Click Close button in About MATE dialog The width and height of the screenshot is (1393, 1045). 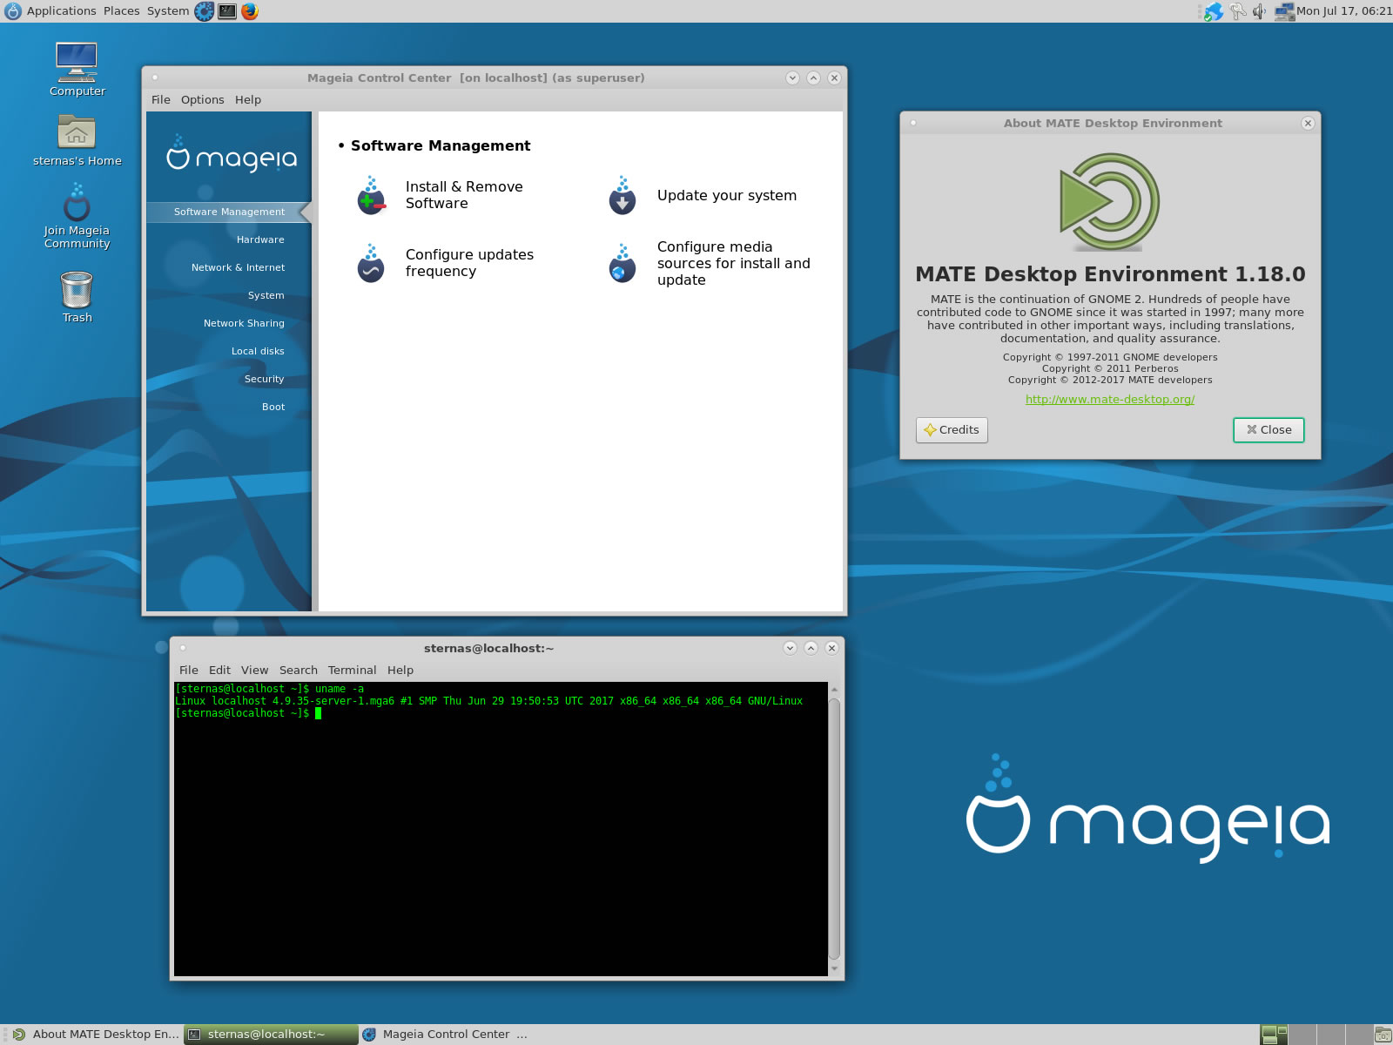(x=1269, y=430)
